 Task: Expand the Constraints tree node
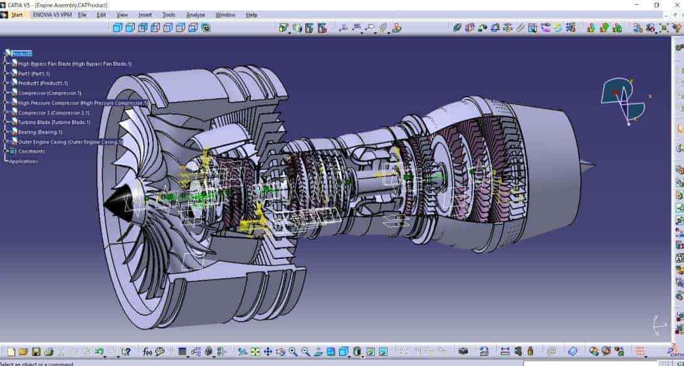pyautogui.click(x=6, y=151)
